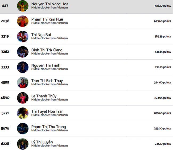Screen dimensions: 173x150
Task: Click Phạm Thị Thu Trang's avatar photo
Action: coord(23,128)
